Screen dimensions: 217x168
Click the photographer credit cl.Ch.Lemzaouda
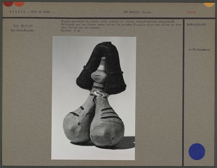click(199, 50)
